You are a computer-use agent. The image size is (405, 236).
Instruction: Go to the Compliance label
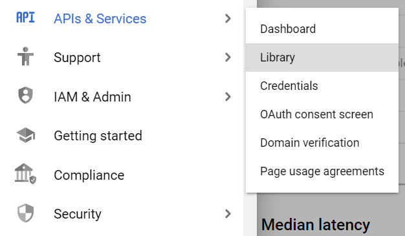pos(89,175)
